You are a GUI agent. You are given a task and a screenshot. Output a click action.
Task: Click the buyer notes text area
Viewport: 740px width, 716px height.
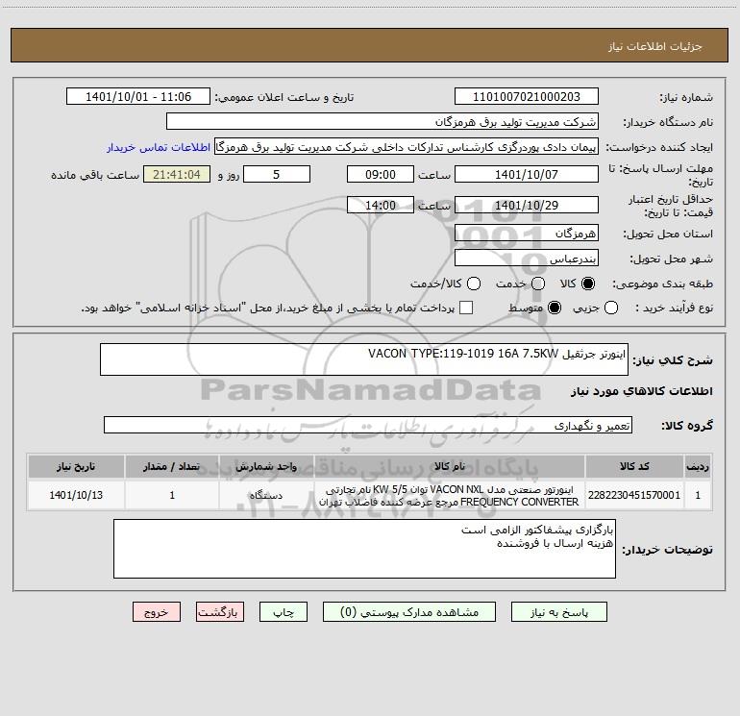[x=364, y=549]
